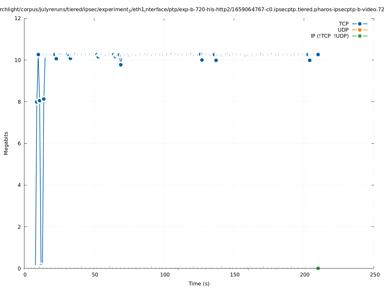Select the UDP legend label
This screenshot has width=384, height=288.
[x=343, y=30]
